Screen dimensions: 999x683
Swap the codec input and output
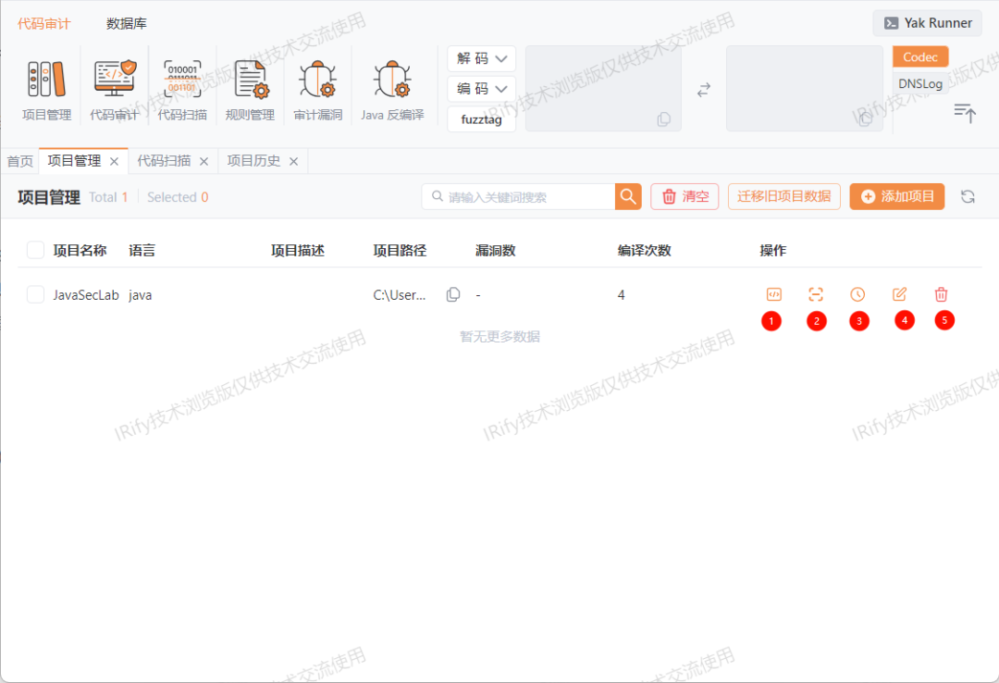[x=703, y=90]
